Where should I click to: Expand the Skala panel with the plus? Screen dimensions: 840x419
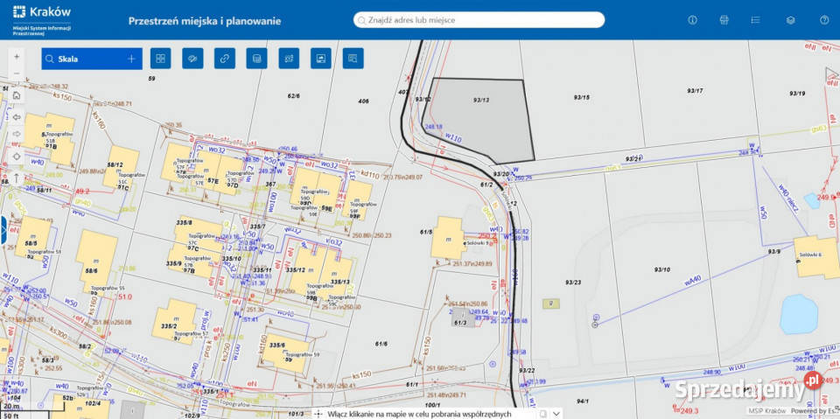pos(131,59)
